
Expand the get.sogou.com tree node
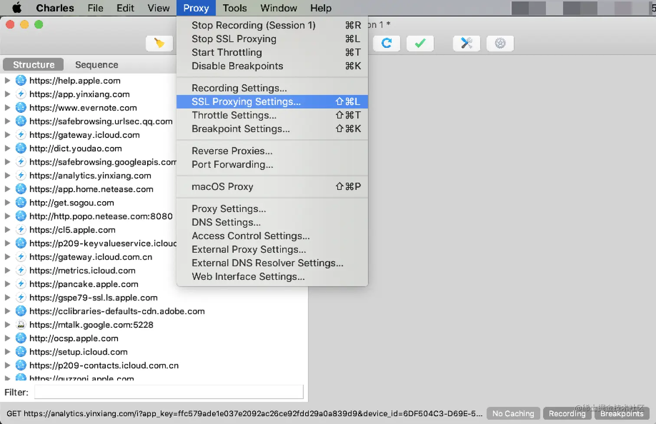pos(7,202)
